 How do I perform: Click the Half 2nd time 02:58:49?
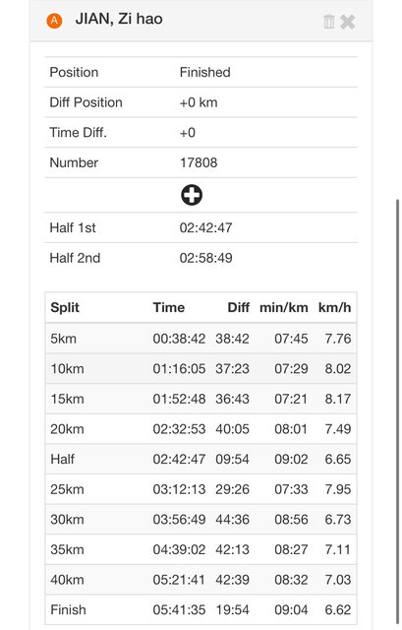(x=205, y=258)
